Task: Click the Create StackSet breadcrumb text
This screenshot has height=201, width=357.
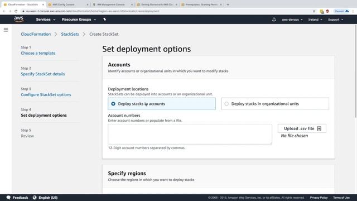Action: pyautogui.click(x=104, y=34)
